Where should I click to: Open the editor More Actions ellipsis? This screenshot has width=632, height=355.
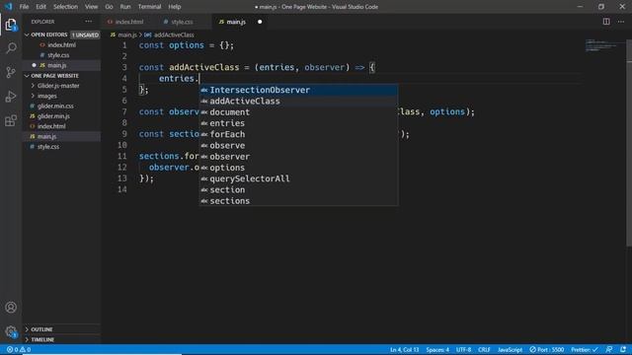(621, 22)
